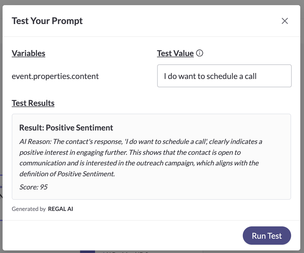Click the Result: Positive Sentiment line

coord(66,128)
